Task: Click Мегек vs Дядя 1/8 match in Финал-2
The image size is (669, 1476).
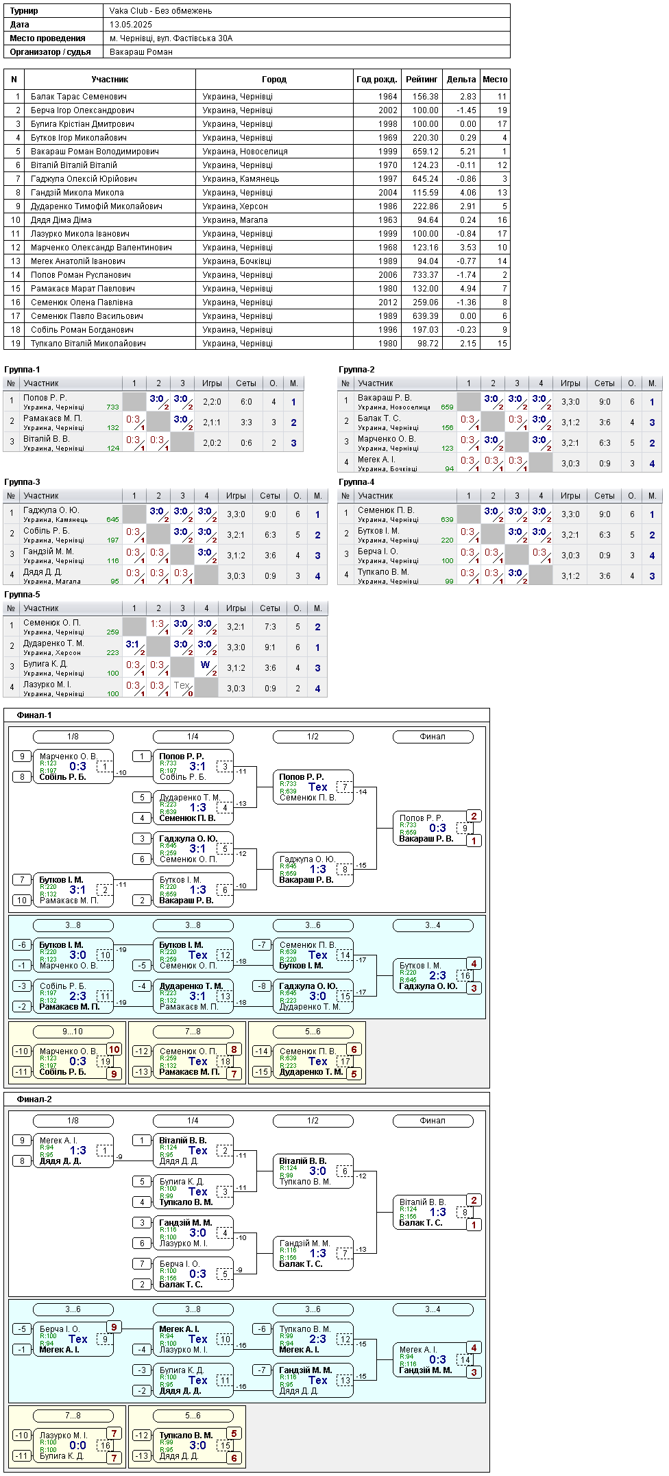Action: click(x=73, y=1151)
